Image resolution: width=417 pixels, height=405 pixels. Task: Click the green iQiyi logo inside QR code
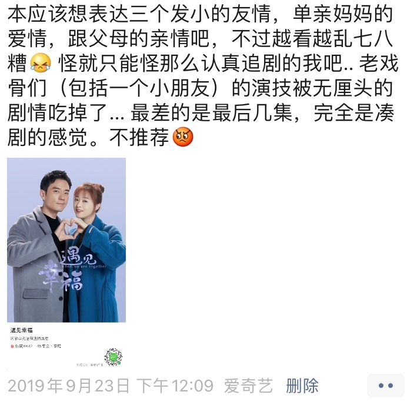point(114,357)
